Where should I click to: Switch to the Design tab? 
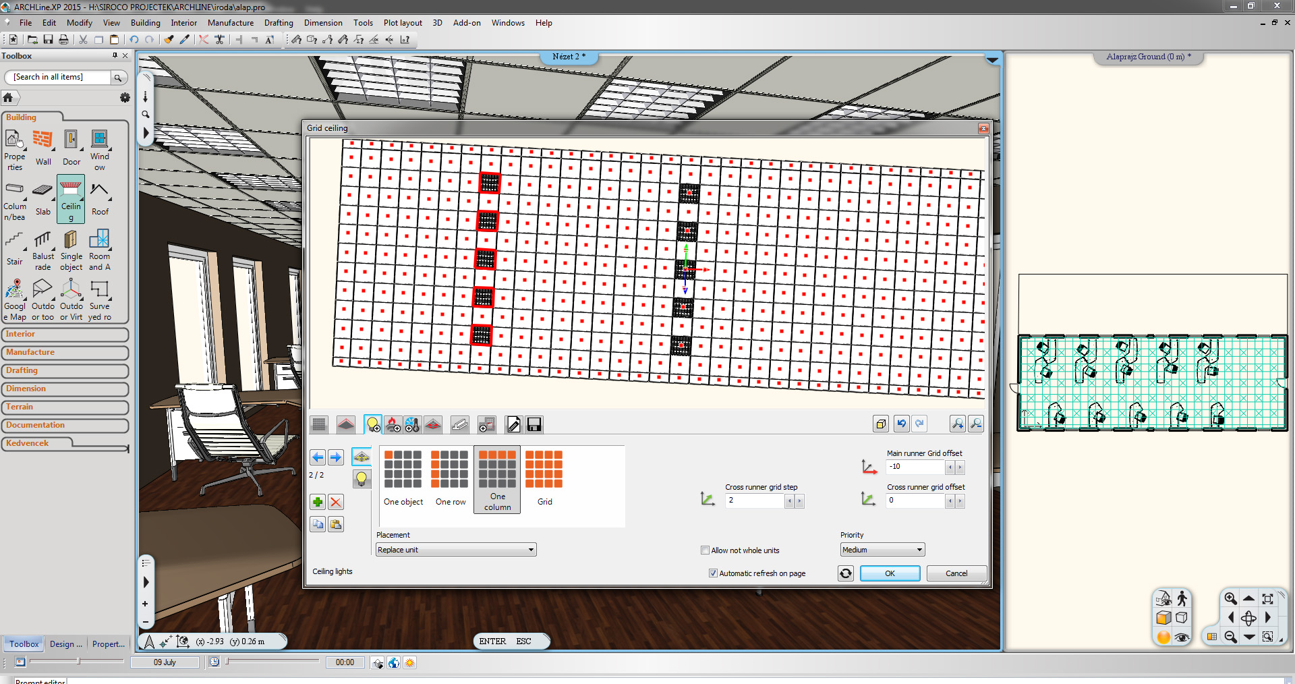[65, 644]
